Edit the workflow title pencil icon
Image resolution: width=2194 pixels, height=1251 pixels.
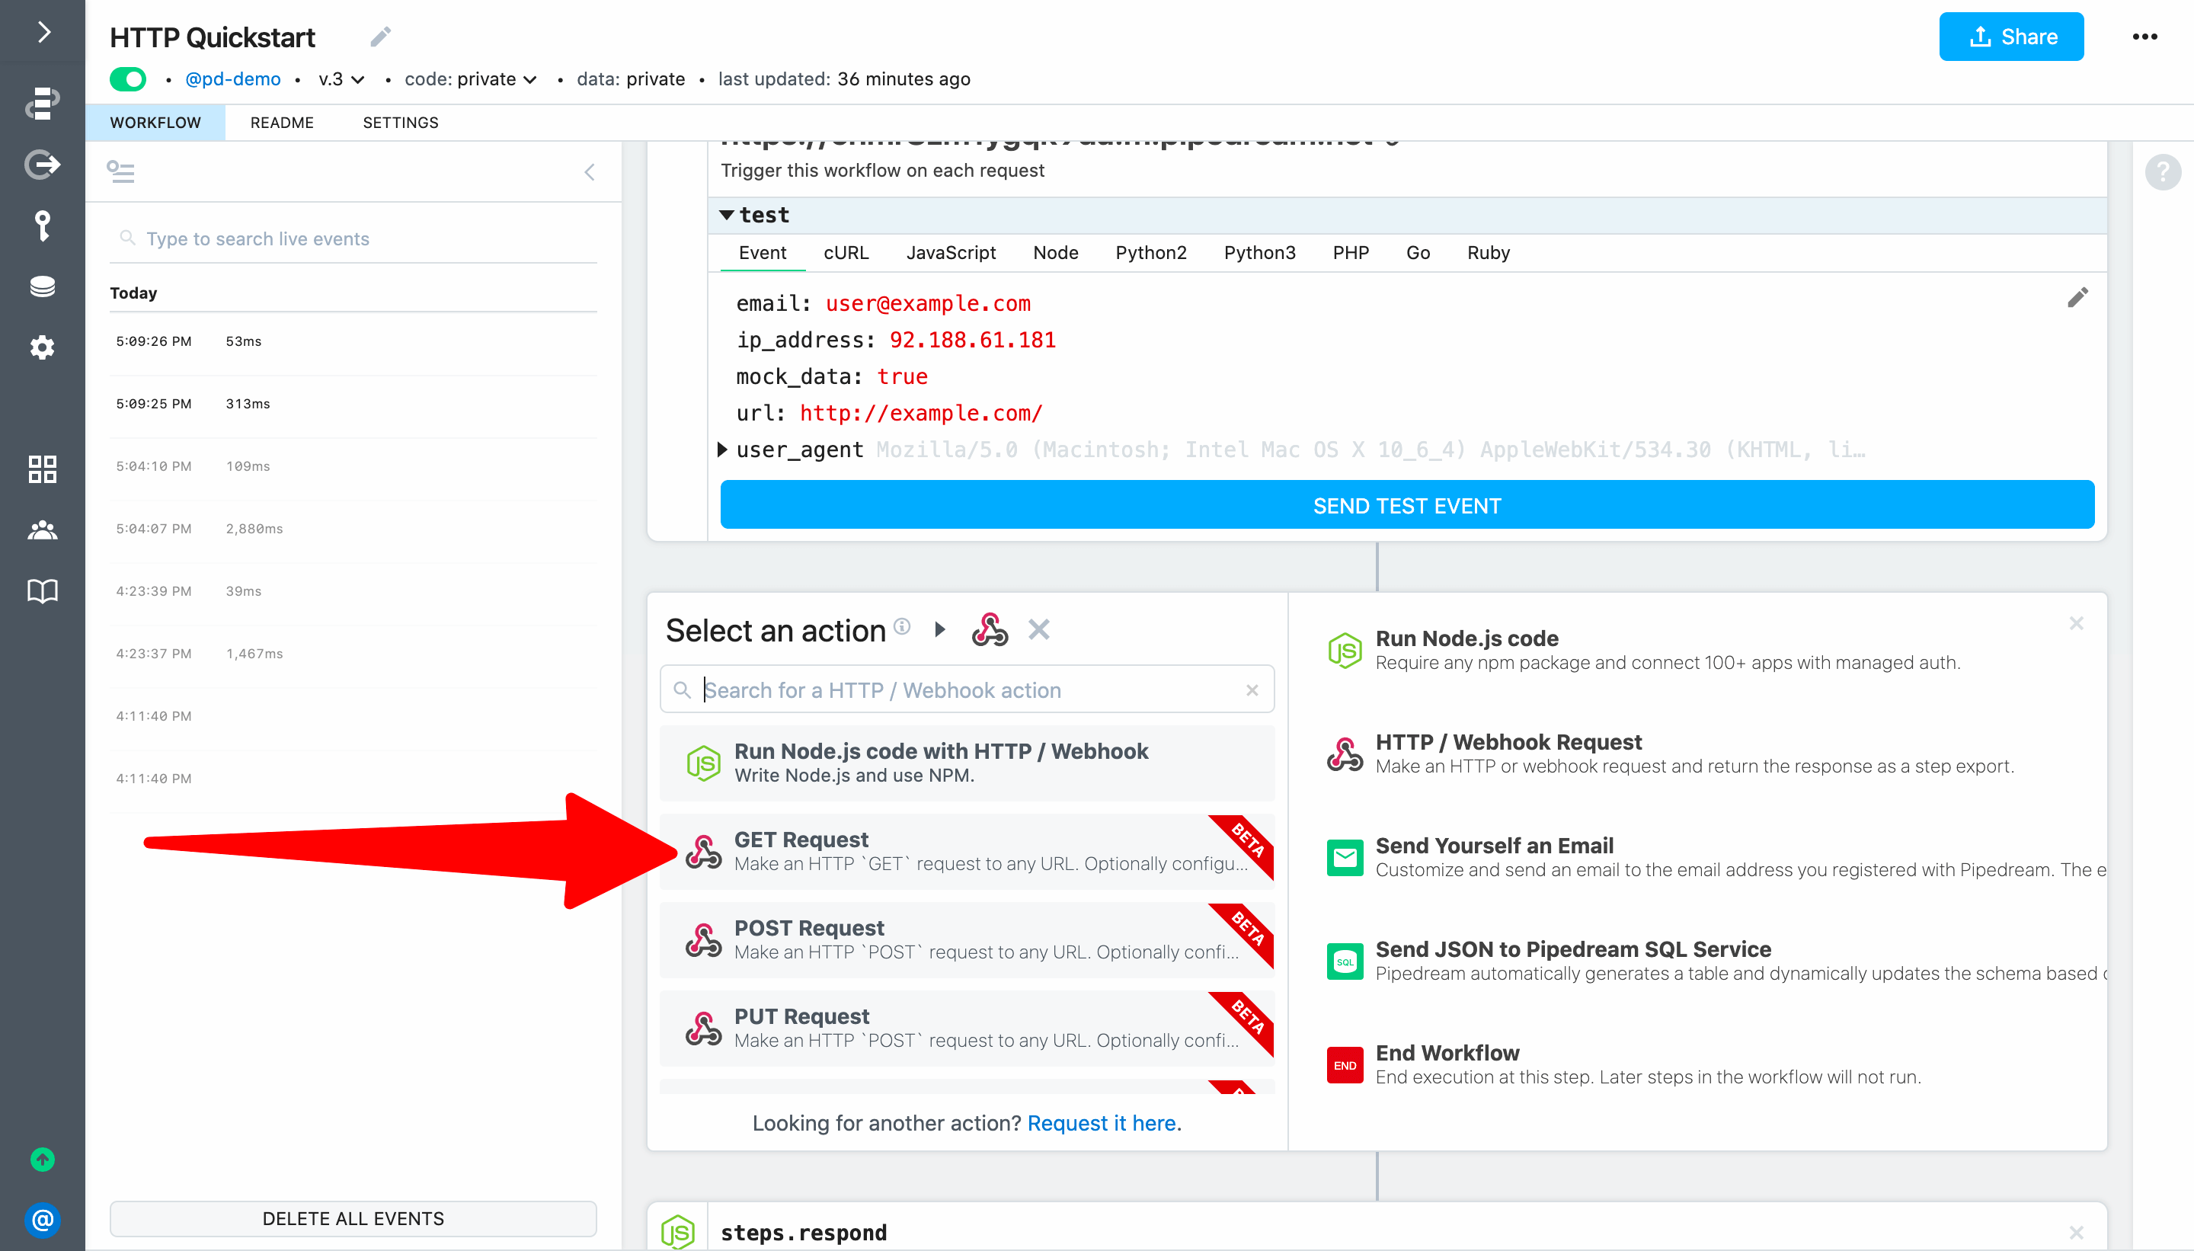381,37
